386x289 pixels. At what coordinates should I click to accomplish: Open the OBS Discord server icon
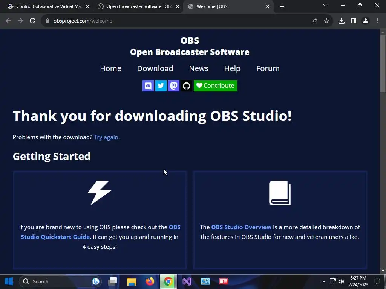tap(148, 86)
